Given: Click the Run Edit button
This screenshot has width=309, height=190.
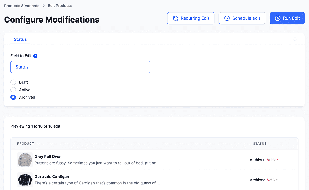Looking at the screenshot, I should (287, 18).
